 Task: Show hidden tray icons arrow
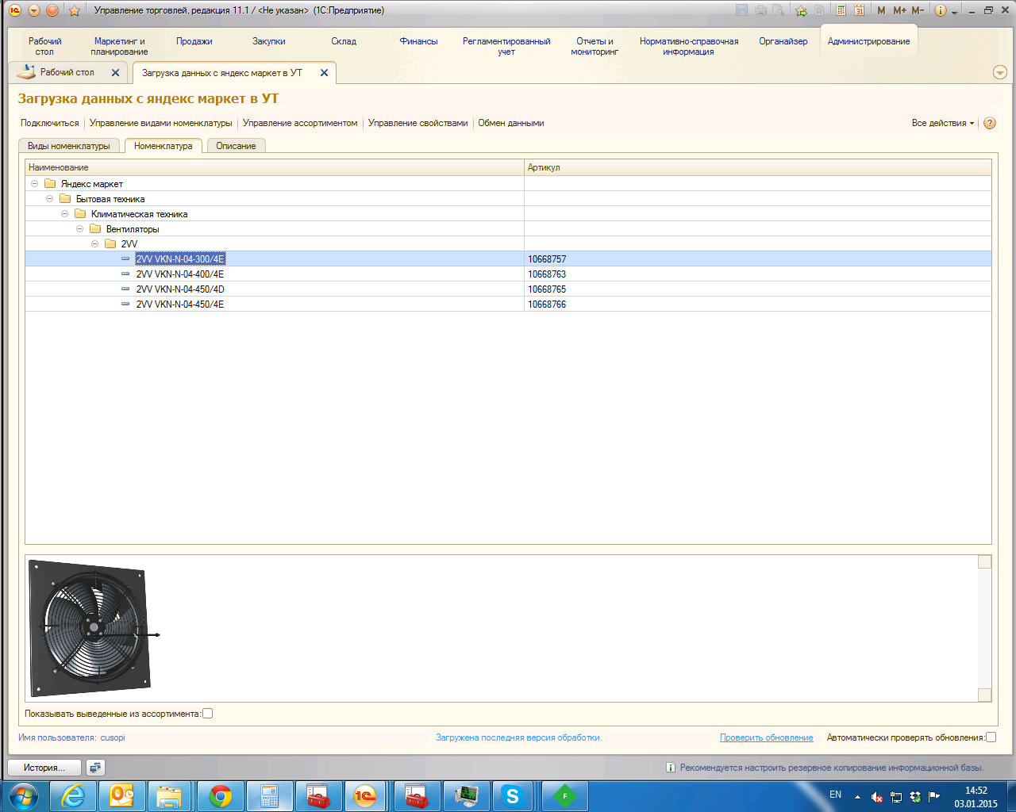pos(857,797)
